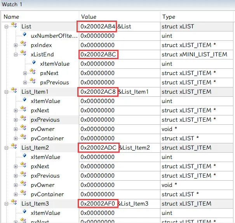Viewport: 235px width, 223px height.
Task: Collapse the List_Item3 node
Action: click(x=7, y=204)
